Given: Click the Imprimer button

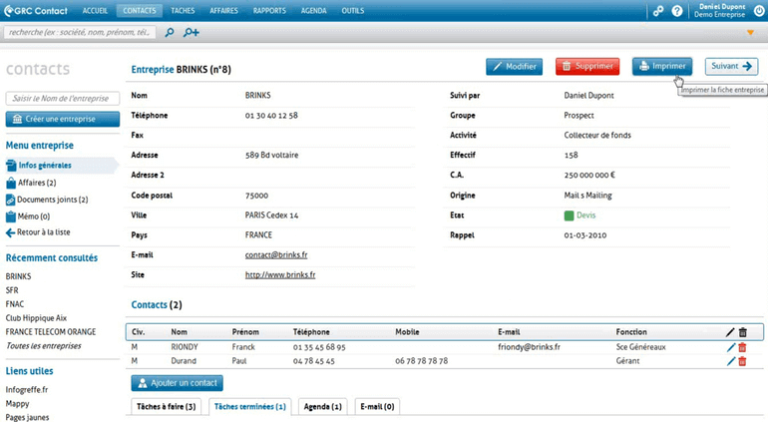Looking at the screenshot, I should pos(662,66).
